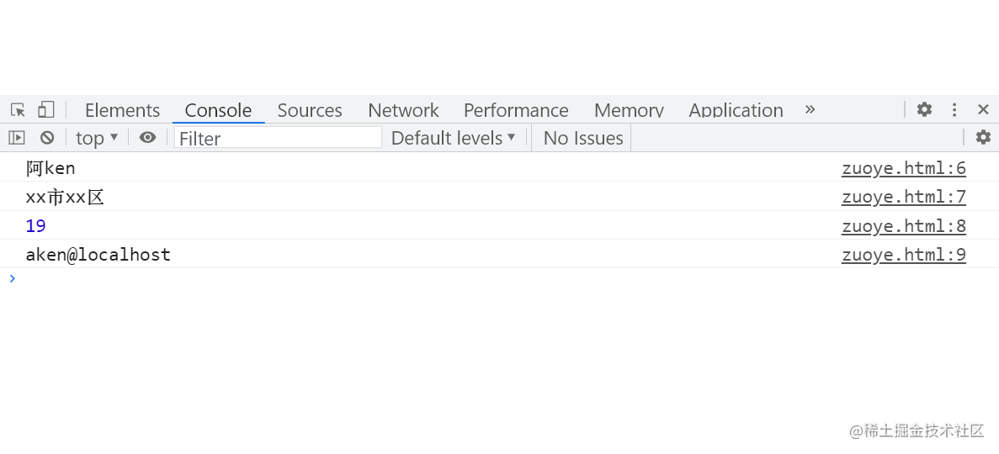Open the top context dropdown
This screenshot has width=999, height=454.
[x=97, y=138]
